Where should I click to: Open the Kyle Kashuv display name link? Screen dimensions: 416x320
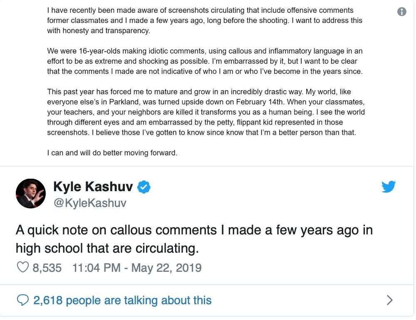click(x=93, y=186)
